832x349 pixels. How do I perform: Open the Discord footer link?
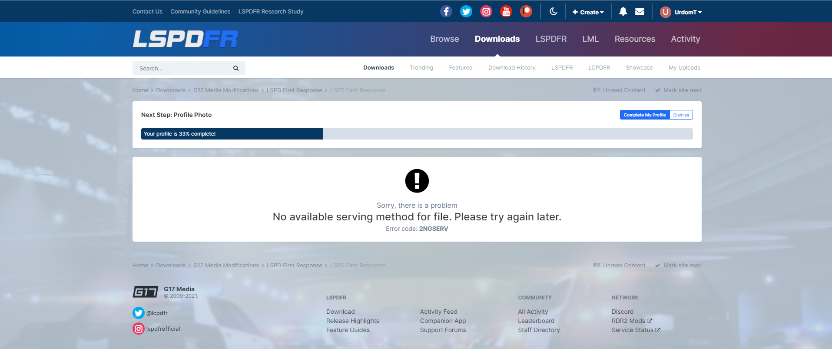tap(622, 312)
